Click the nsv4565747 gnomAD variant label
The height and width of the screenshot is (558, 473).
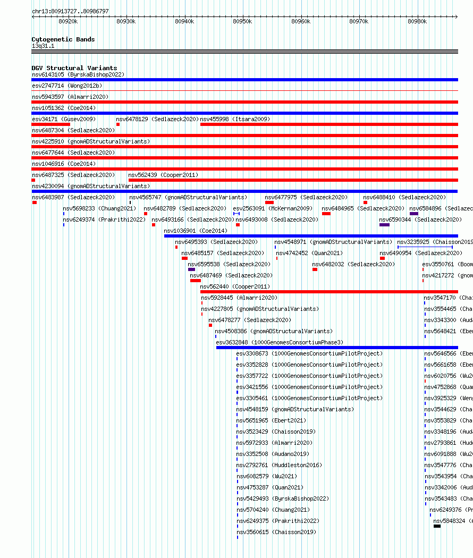coord(188,197)
